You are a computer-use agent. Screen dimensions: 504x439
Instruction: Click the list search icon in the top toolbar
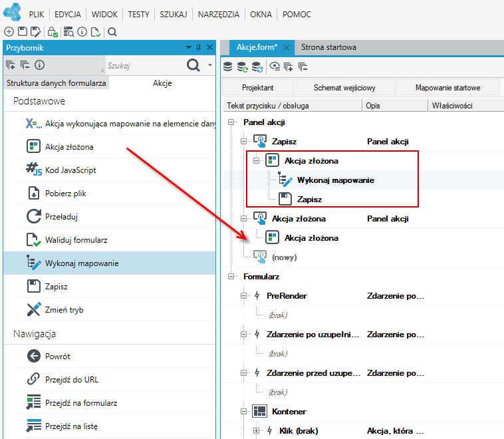point(68,31)
